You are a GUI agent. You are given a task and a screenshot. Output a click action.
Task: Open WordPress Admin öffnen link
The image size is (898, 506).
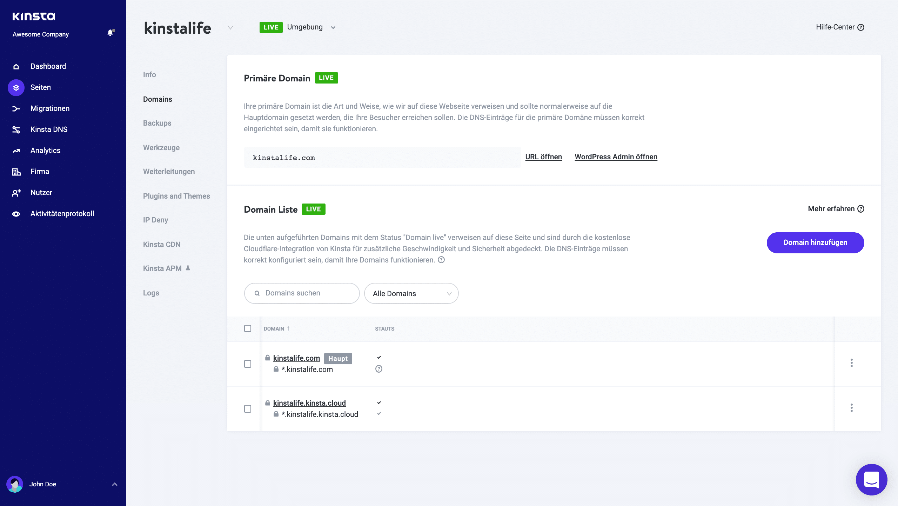[x=616, y=157]
